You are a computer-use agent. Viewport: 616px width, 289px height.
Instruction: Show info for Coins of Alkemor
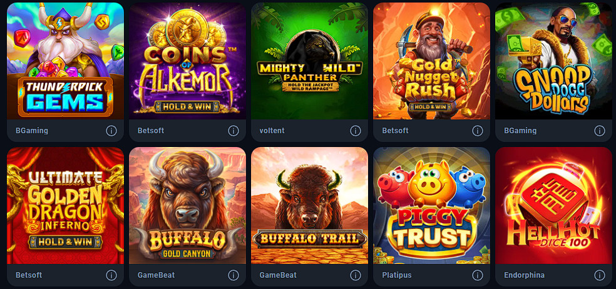click(x=234, y=131)
